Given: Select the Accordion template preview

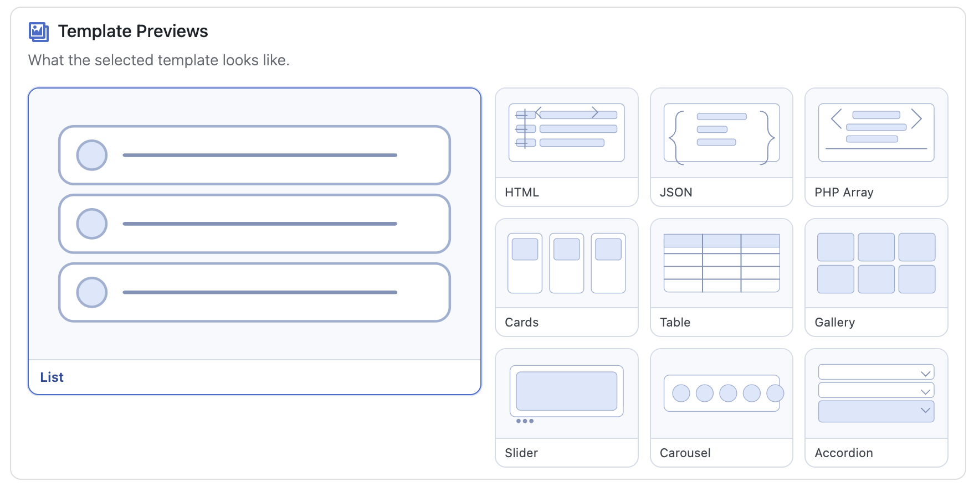Looking at the screenshot, I should tap(876, 408).
